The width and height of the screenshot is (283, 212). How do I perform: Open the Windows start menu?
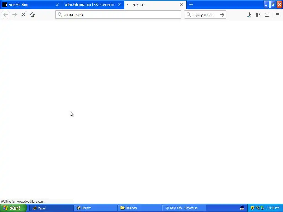tap(13, 208)
